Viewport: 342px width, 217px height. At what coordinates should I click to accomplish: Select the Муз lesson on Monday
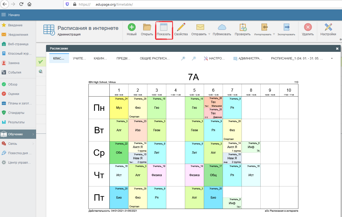(x=119, y=108)
